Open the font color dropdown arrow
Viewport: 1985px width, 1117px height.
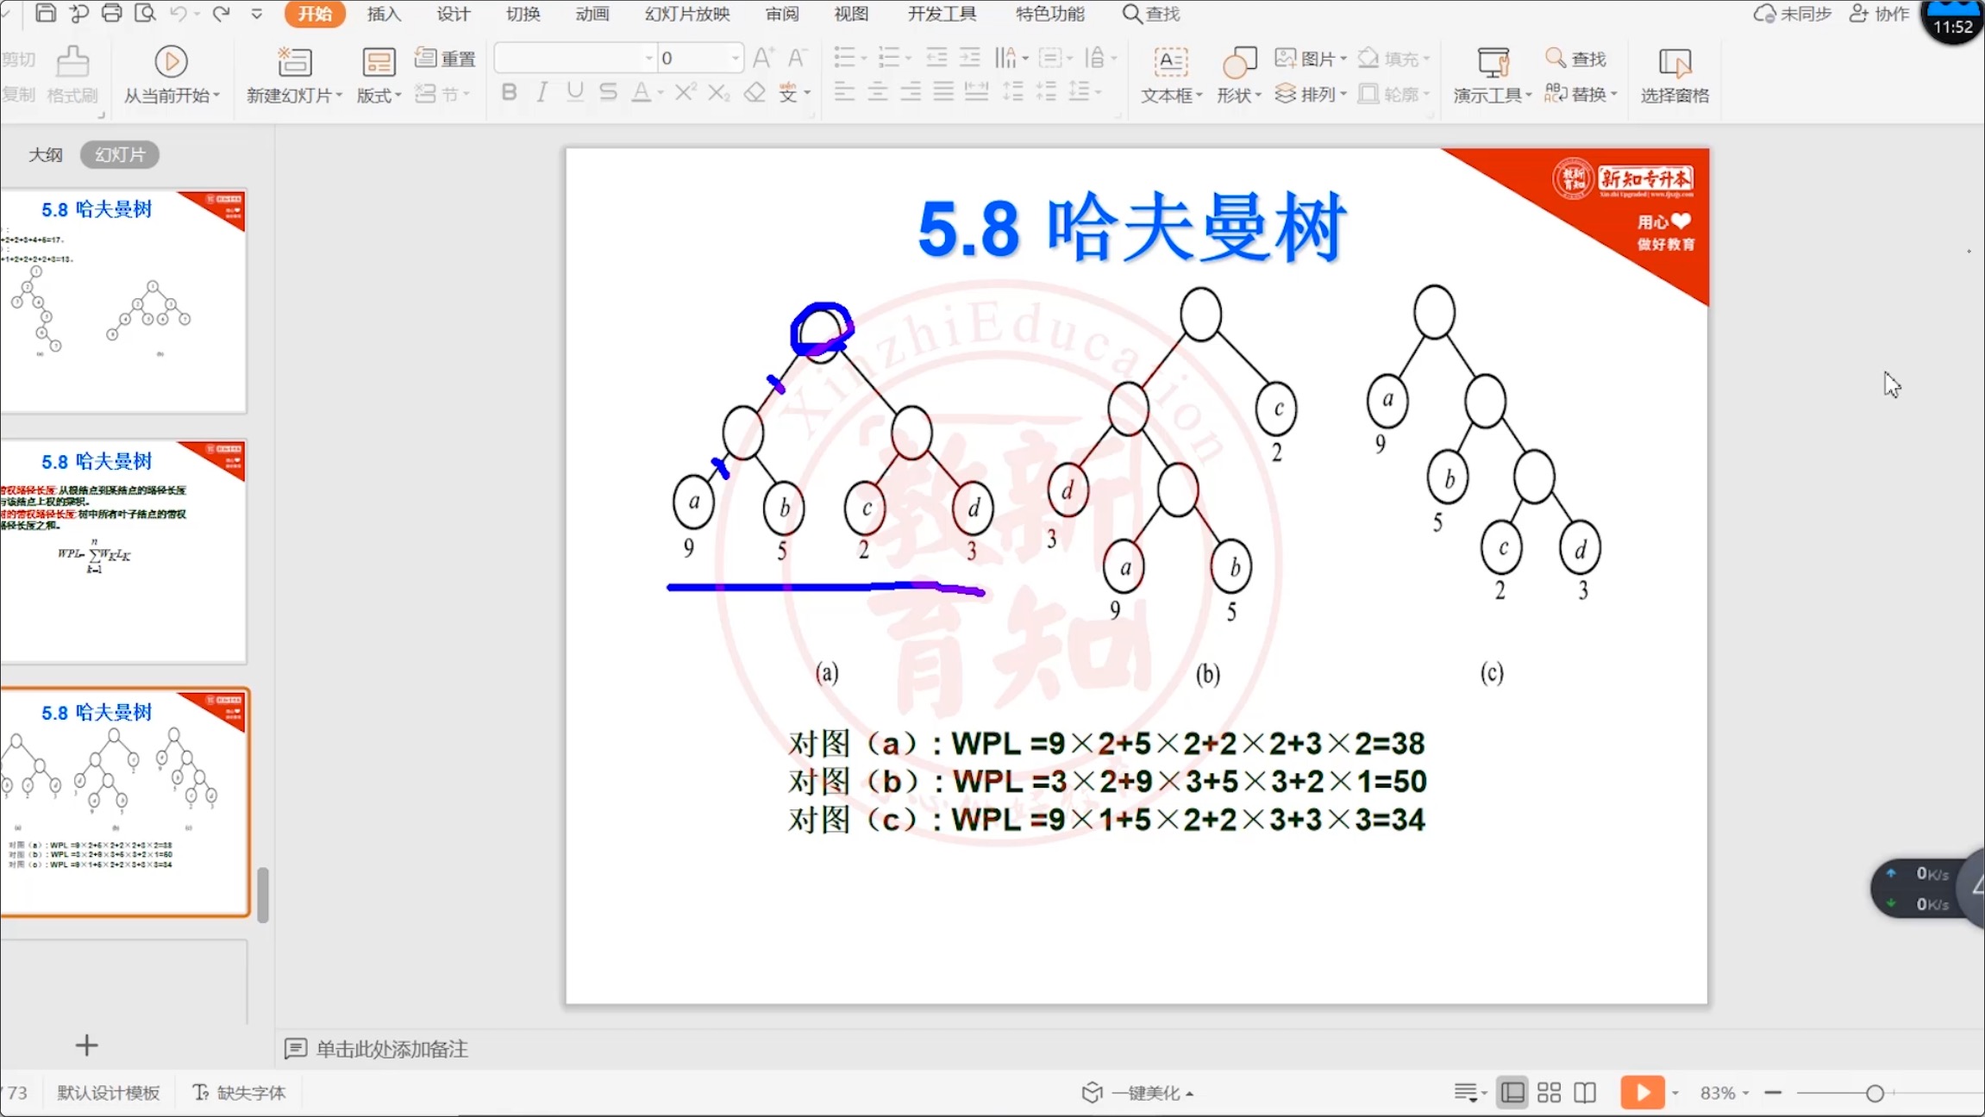pyautogui.click(x=661, y=92)
